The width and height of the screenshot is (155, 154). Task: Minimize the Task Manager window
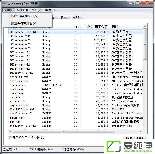pyautogui.click(x=131, y=3)
